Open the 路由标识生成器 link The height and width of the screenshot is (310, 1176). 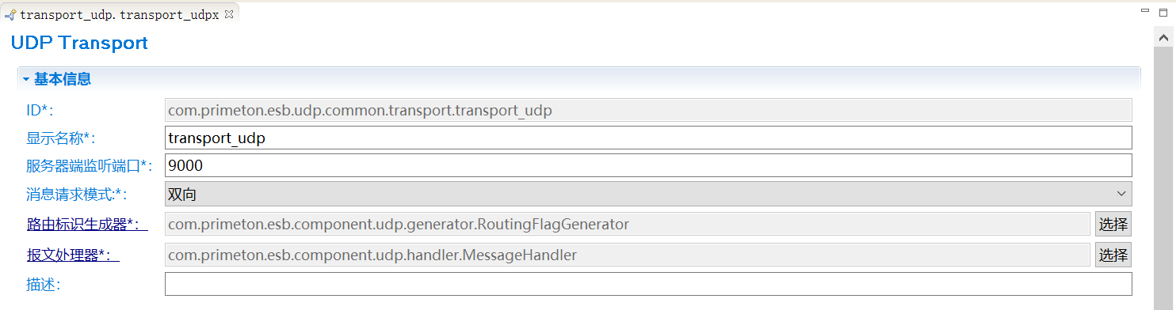pos(87,225)
